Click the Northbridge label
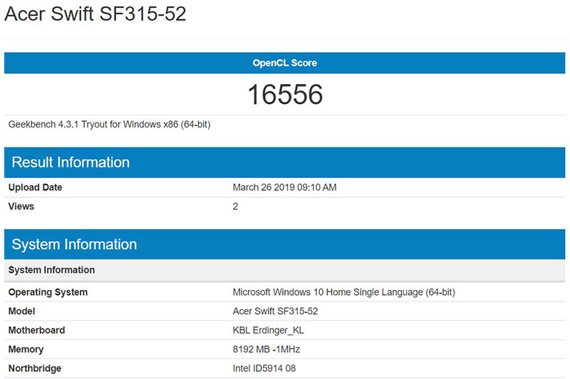The width and height of the screenshot is (570, 379). pos(35,368)
